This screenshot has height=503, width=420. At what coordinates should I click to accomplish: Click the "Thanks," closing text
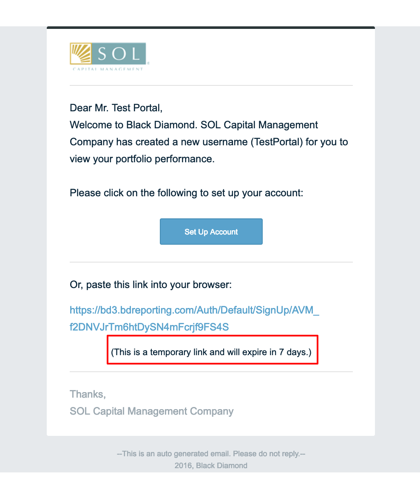point(88,394)
